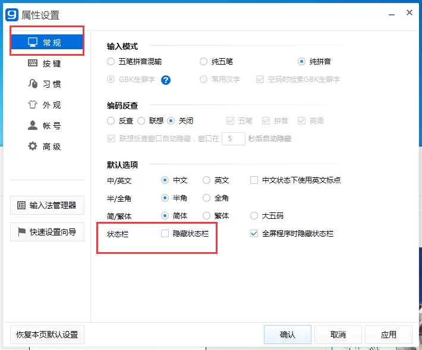Select 纯拼音 input mode
The width and height of the screenshot is (422, 350).
pos(301,62)
